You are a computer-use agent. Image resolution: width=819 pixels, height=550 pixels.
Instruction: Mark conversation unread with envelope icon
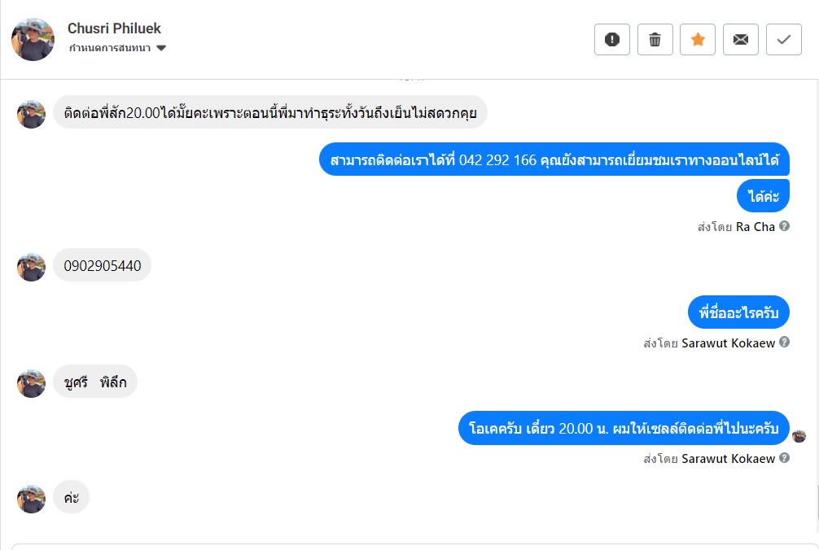(741, 39)
